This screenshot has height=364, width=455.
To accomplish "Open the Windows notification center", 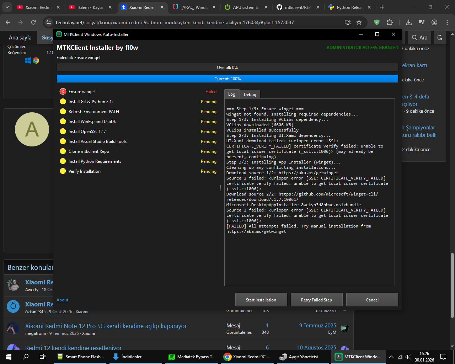I will [443, 357].
